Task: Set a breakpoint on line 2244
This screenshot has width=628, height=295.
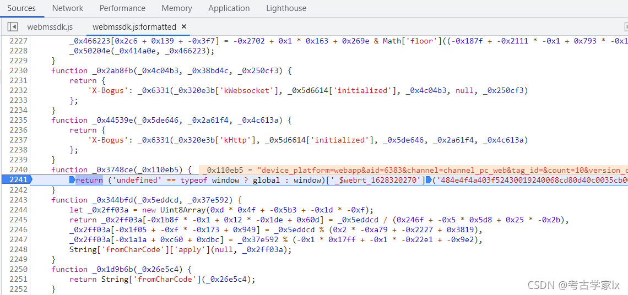Action: (x=18, y=210)
